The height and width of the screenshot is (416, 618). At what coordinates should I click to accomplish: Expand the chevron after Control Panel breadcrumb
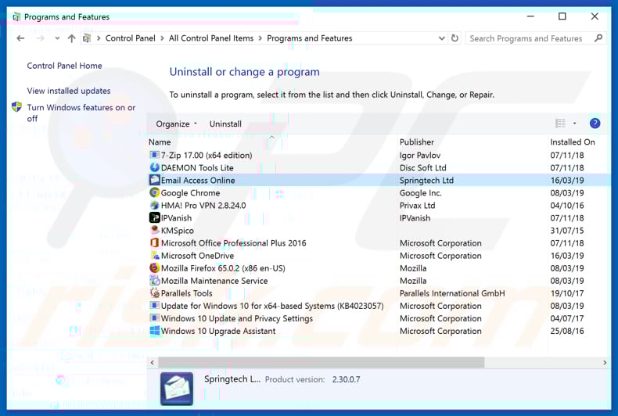tap(162, 38)
